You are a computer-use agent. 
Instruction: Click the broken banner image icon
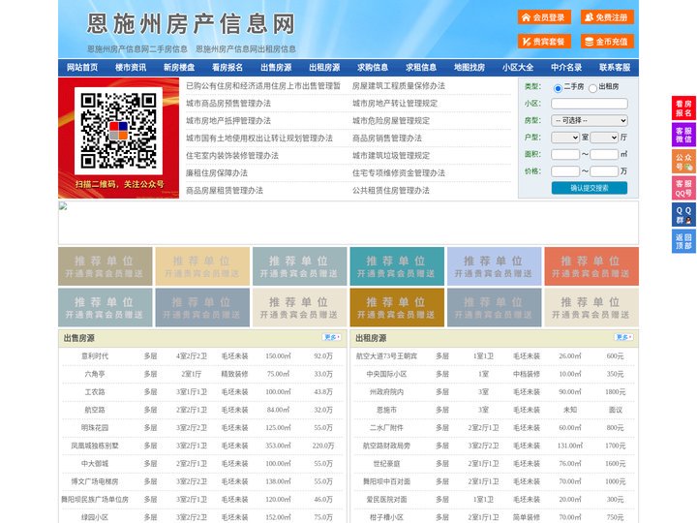click(63, 206)
